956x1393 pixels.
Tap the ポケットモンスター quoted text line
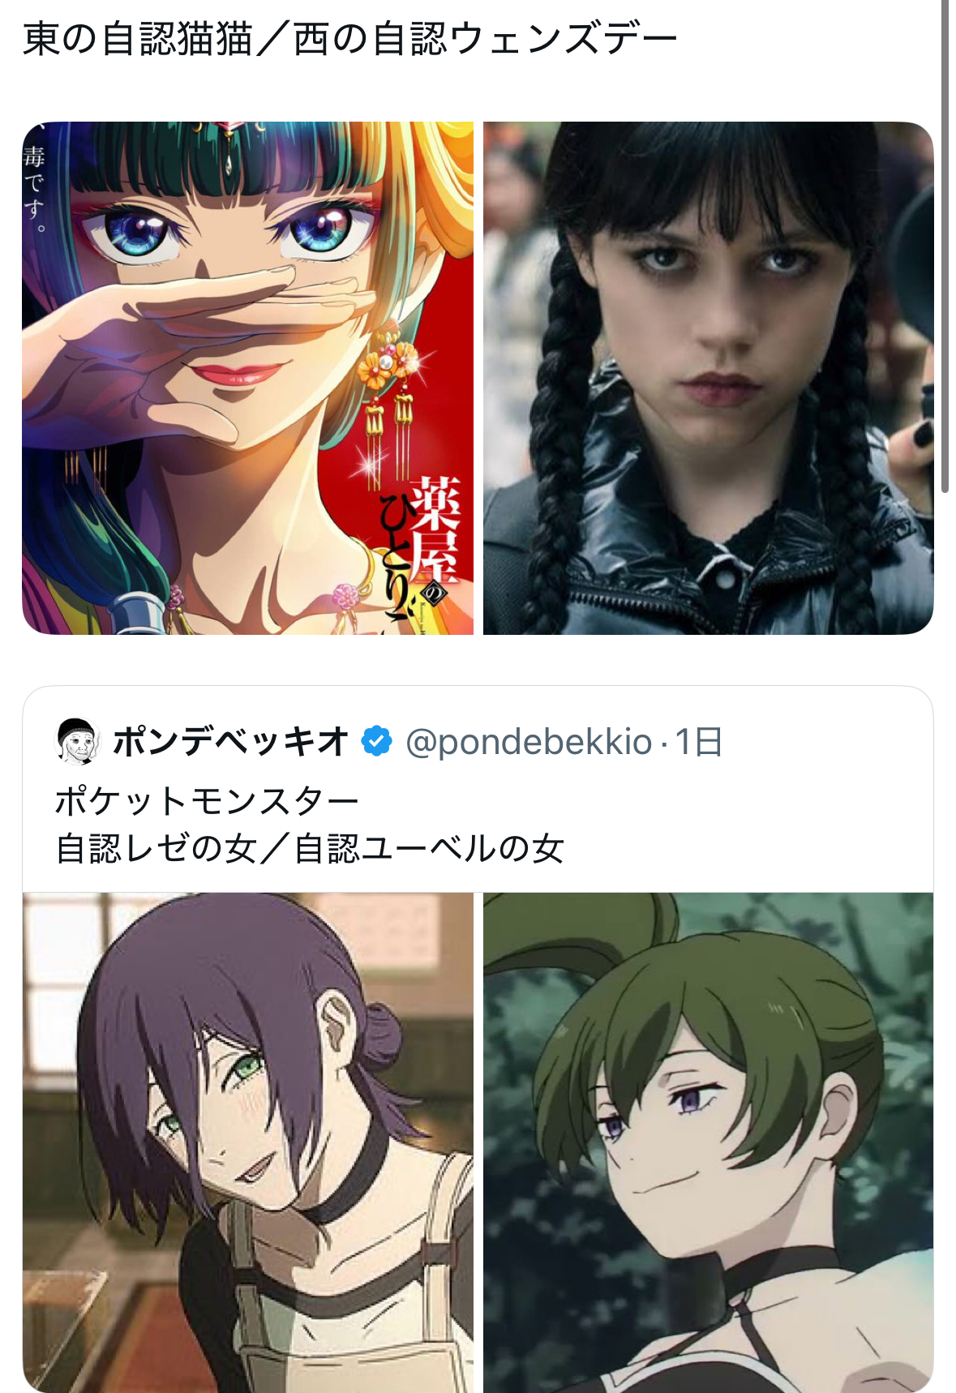click(x=207, y=801)
